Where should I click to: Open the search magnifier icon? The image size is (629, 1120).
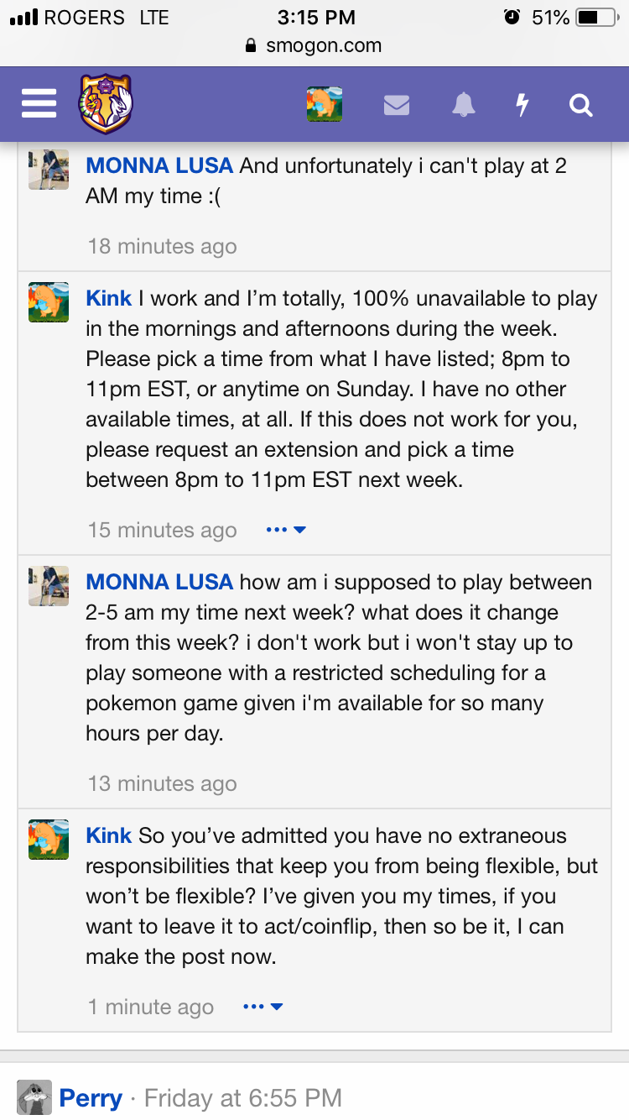580,105
